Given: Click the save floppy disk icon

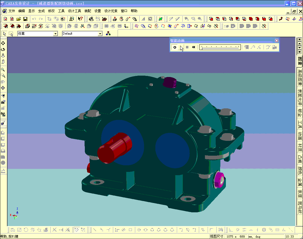Looking at the screenshot, I should click(x=25, y=19).
